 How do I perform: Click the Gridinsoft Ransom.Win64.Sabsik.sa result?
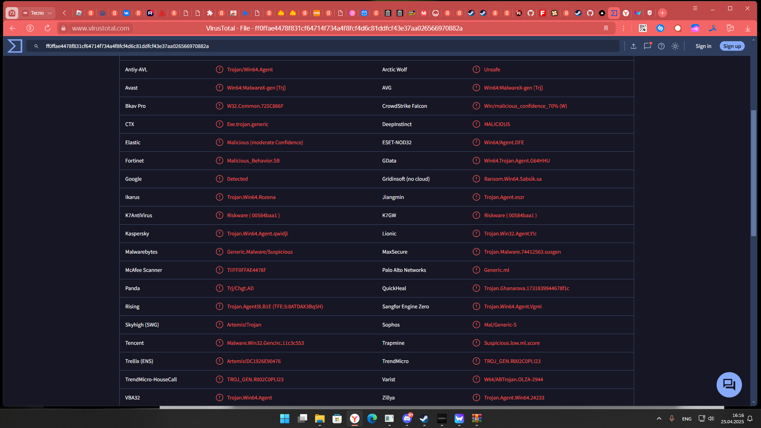(x=512, y=179)
